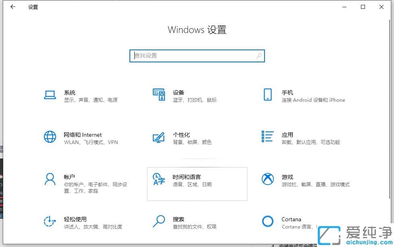Screen dimensions: 394x247
Task: Open 网络和 Internet via the globe icon
Action: point(50,137)
